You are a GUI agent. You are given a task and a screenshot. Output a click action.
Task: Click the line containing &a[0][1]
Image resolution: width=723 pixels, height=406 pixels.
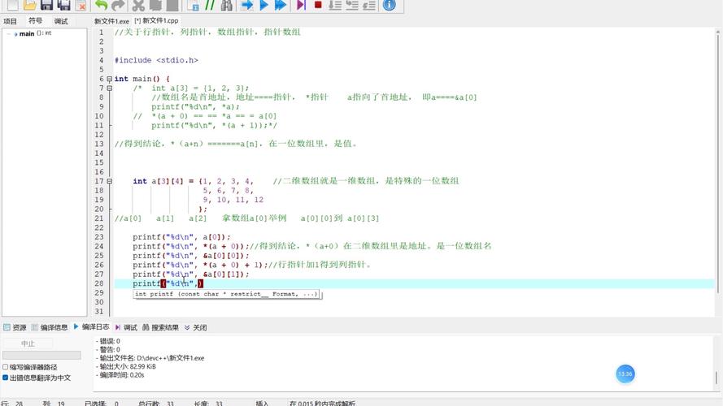[x=191, y=274]
